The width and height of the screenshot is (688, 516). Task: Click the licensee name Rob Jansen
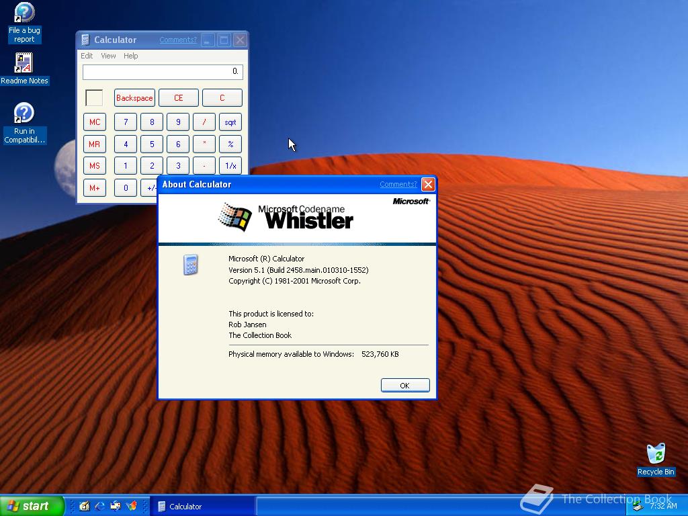[x=247, y=325]
